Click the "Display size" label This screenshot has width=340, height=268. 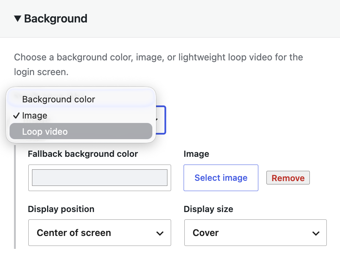pyautogui.click(x=208, y=209)
